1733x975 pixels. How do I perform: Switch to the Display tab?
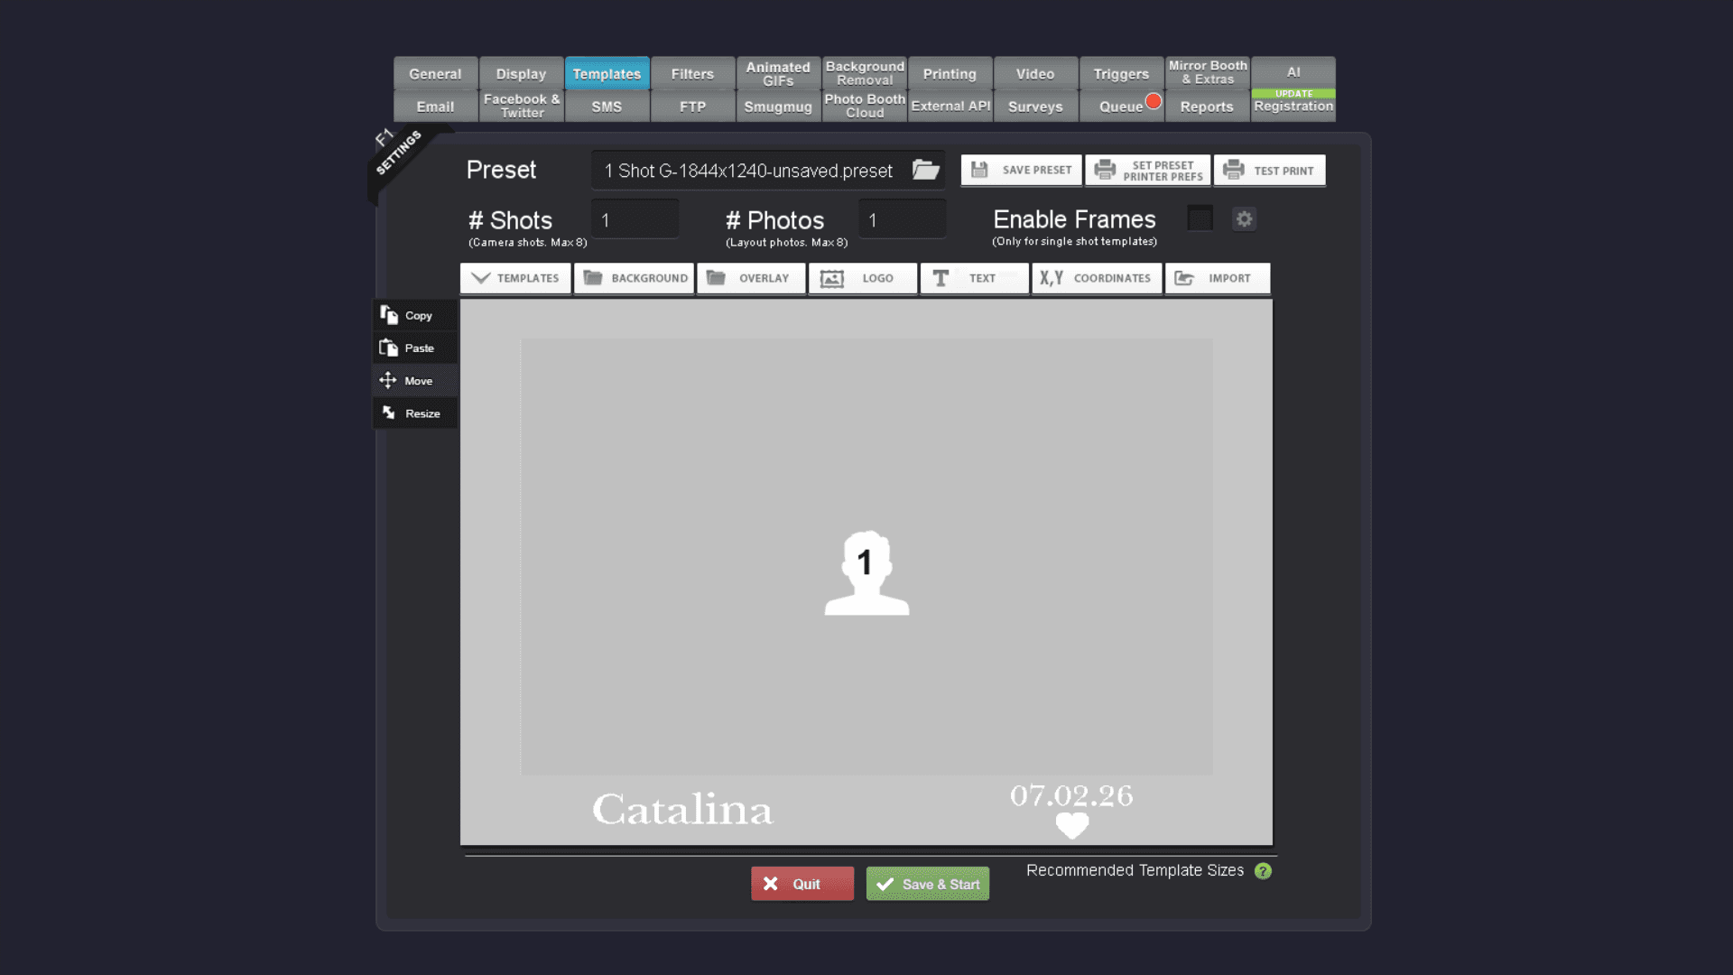(x=521, y=73)
